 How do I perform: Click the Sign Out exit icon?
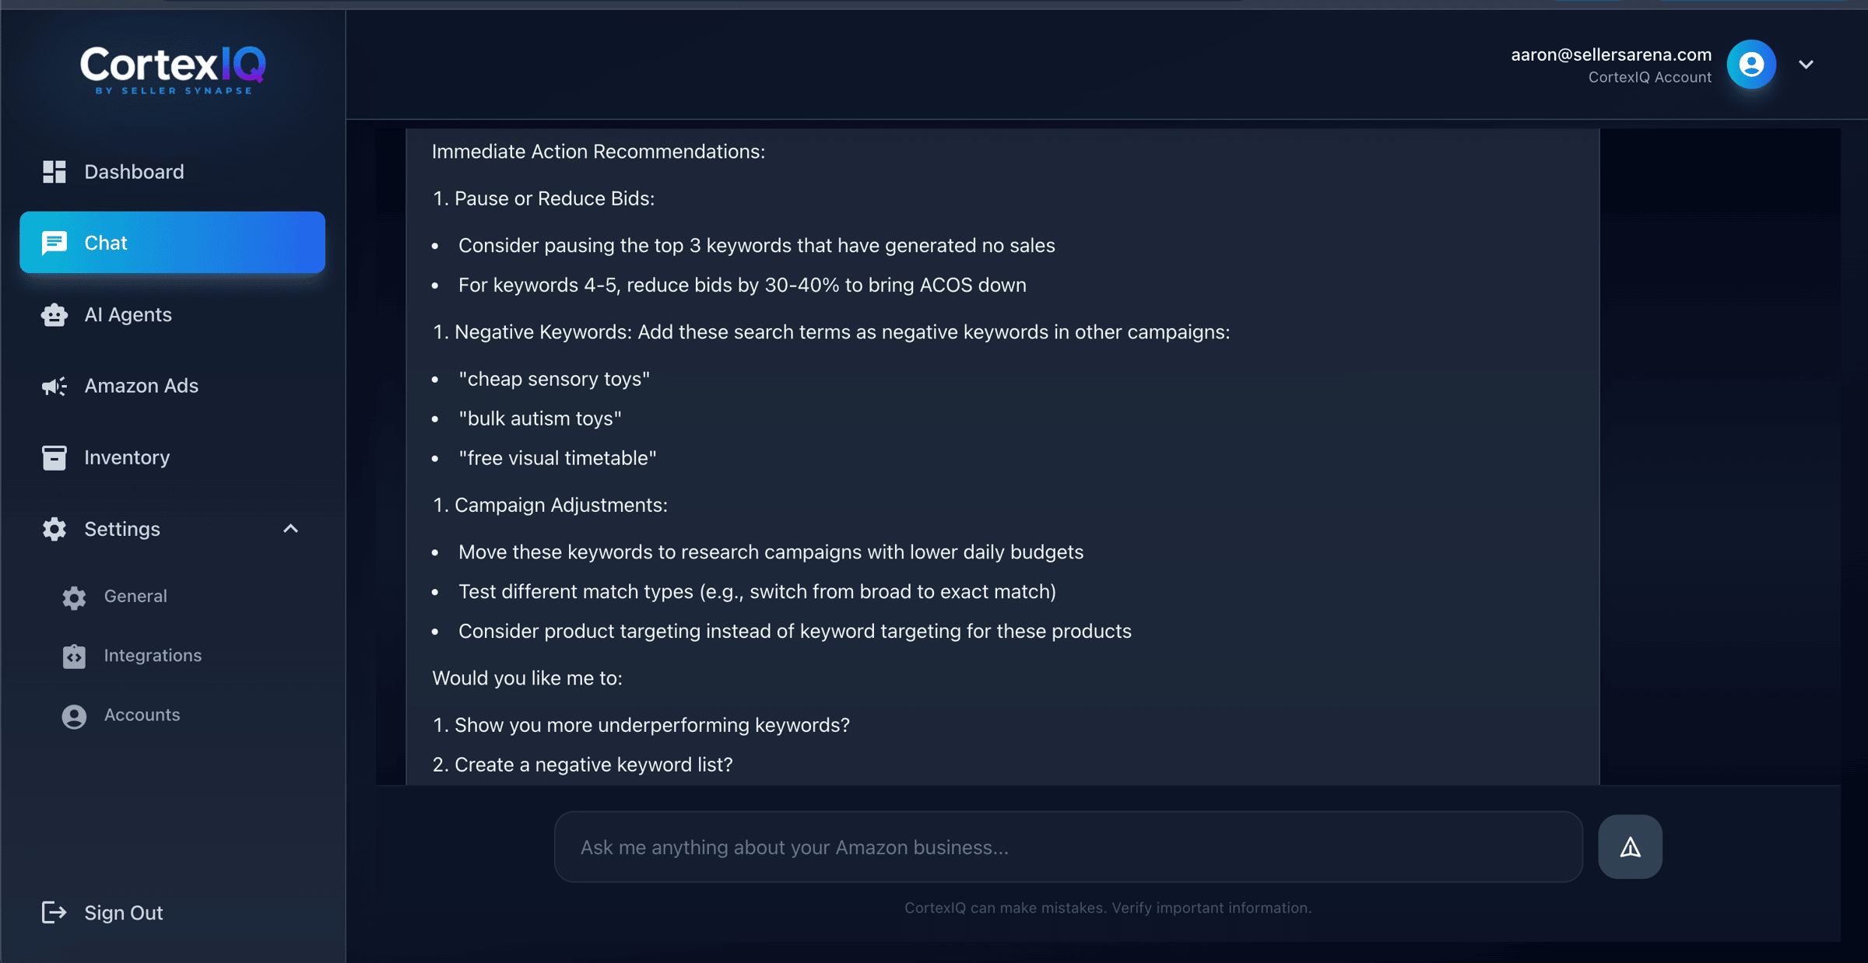54,912
